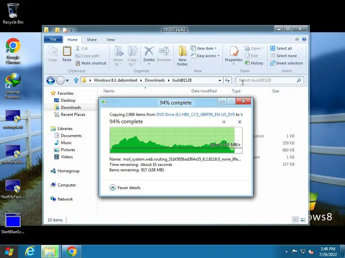
Task: Collapse details via Fewer details chevron
Action: coord(113,188)
